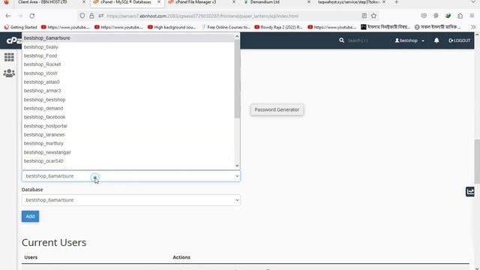Open the statistics chart side icon
This screenshot has width=480, height=270.
click(x=470, y=192)
